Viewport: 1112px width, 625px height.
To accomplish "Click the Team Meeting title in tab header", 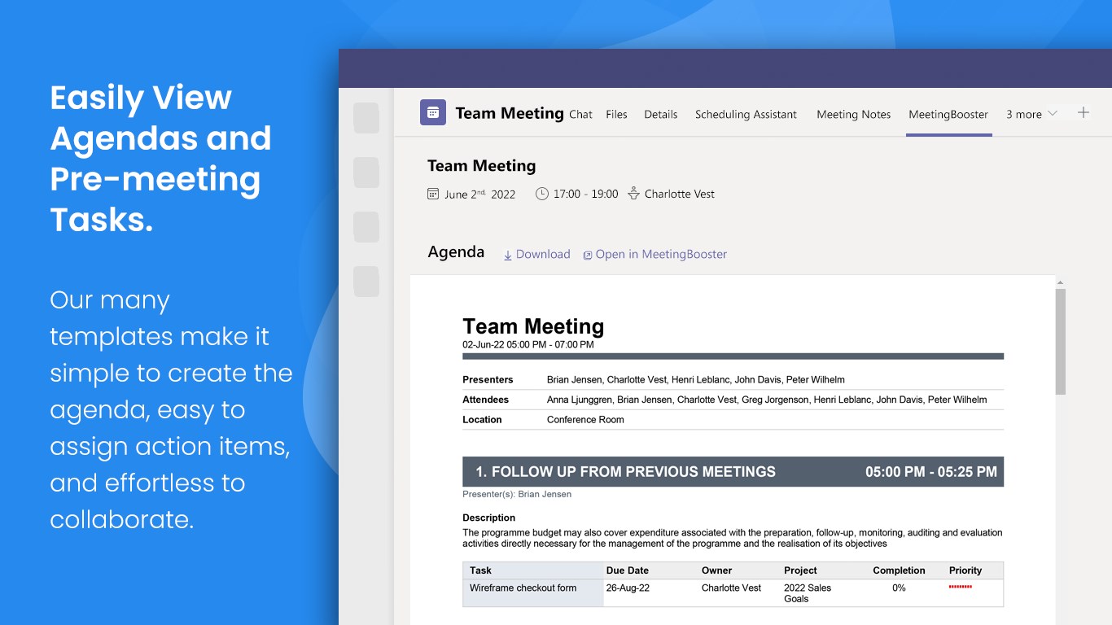I will (x=510, y=113).
